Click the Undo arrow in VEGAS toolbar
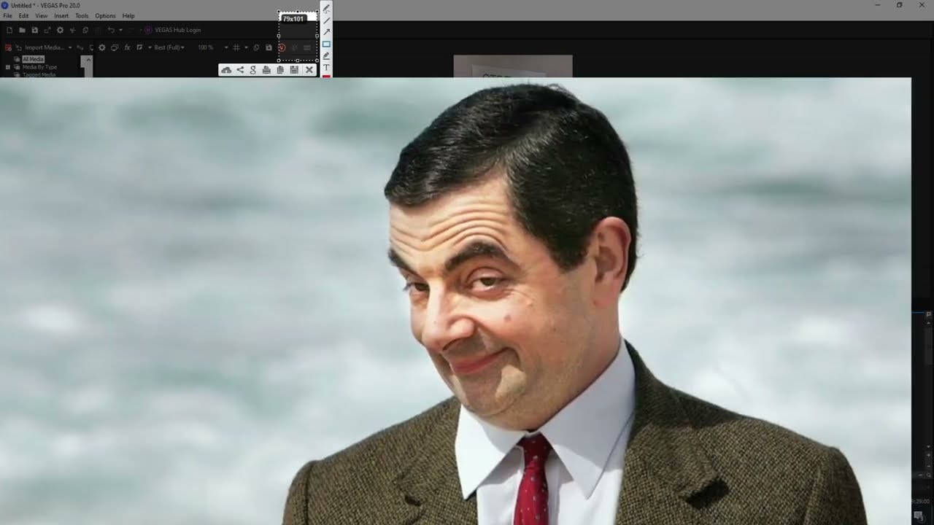This screenshot has width=934, height=525. coord(111,30)
